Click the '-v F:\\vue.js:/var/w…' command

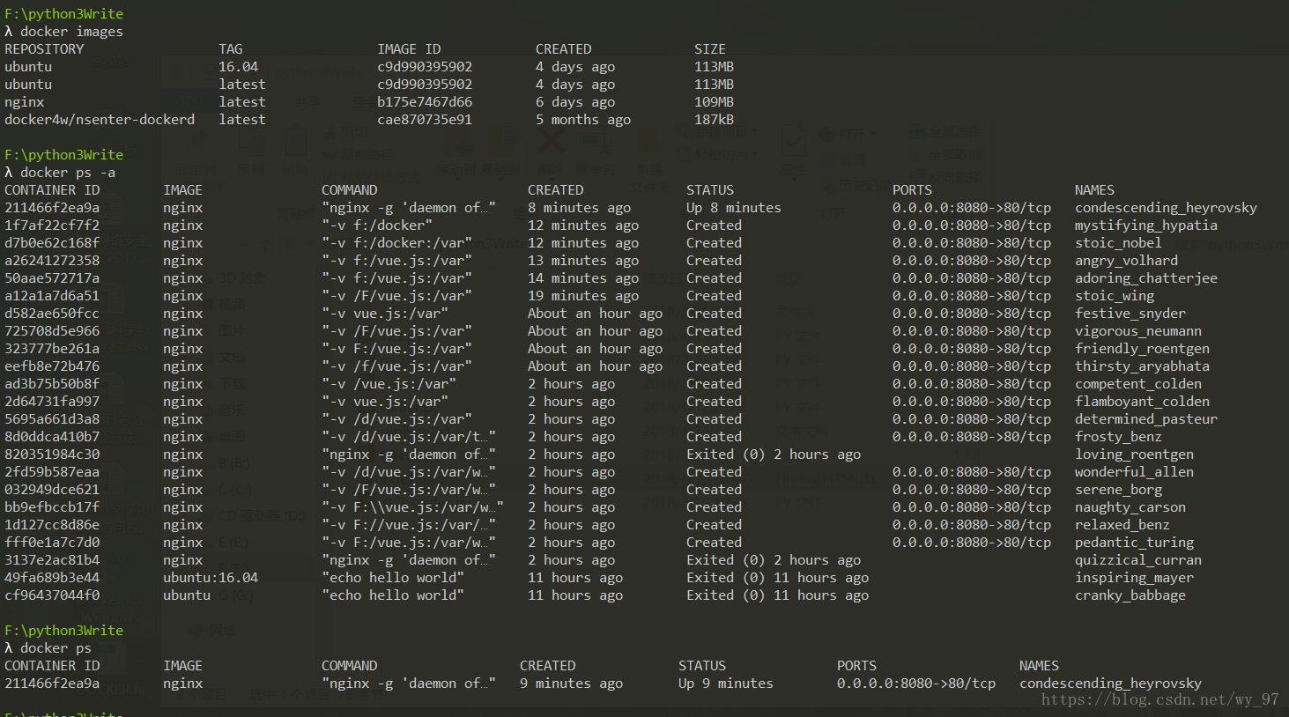pos(412,507)
